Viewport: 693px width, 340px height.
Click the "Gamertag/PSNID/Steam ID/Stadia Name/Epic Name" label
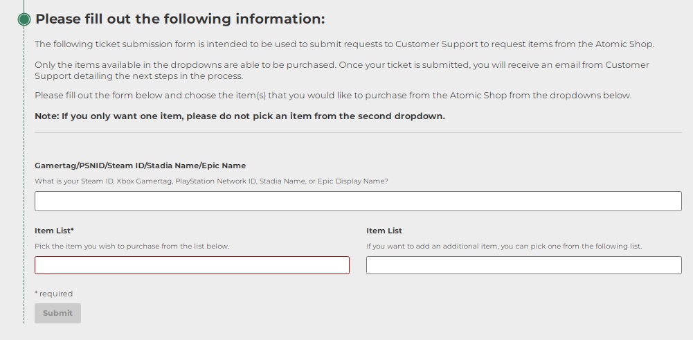(x=140, y=165)
